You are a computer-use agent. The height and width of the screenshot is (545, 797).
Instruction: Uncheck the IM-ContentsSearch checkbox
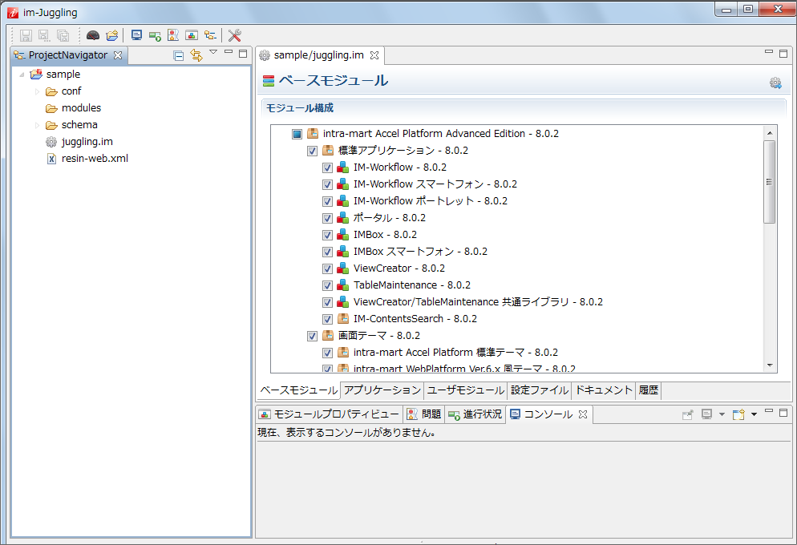[327, 319]
